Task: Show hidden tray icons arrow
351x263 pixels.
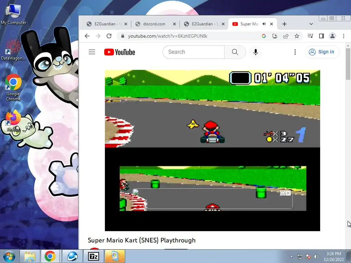Action: coord(291,256)
